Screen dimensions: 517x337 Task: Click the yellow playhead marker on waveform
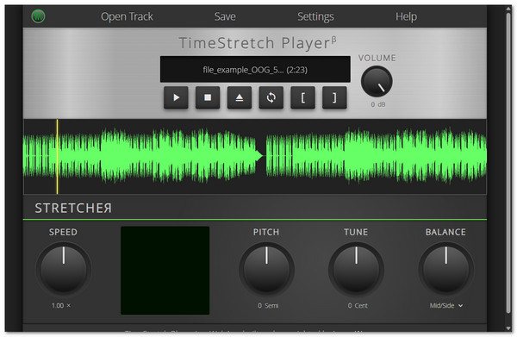pos(57,157)
